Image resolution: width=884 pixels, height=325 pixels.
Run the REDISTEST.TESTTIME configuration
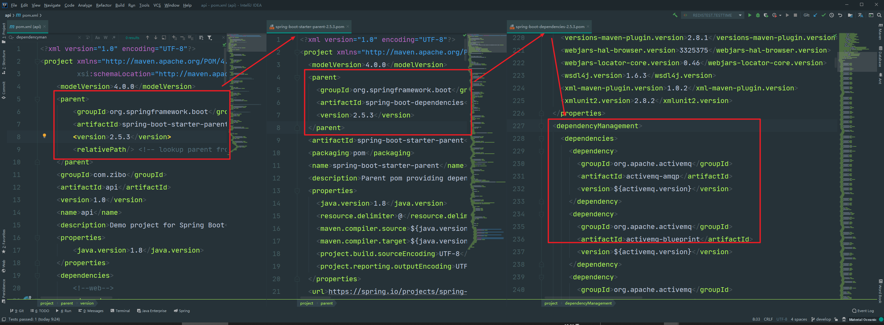point(749,15)
